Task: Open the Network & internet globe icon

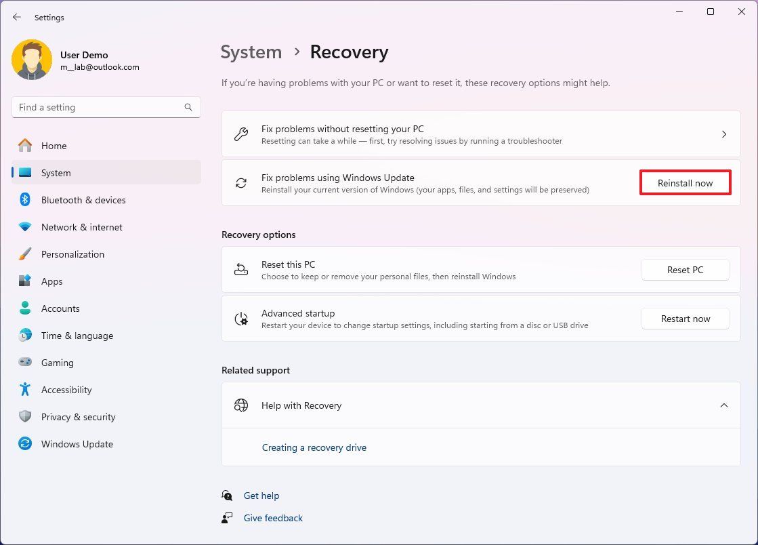Action: pyautogui.click(x=24, y=227)
